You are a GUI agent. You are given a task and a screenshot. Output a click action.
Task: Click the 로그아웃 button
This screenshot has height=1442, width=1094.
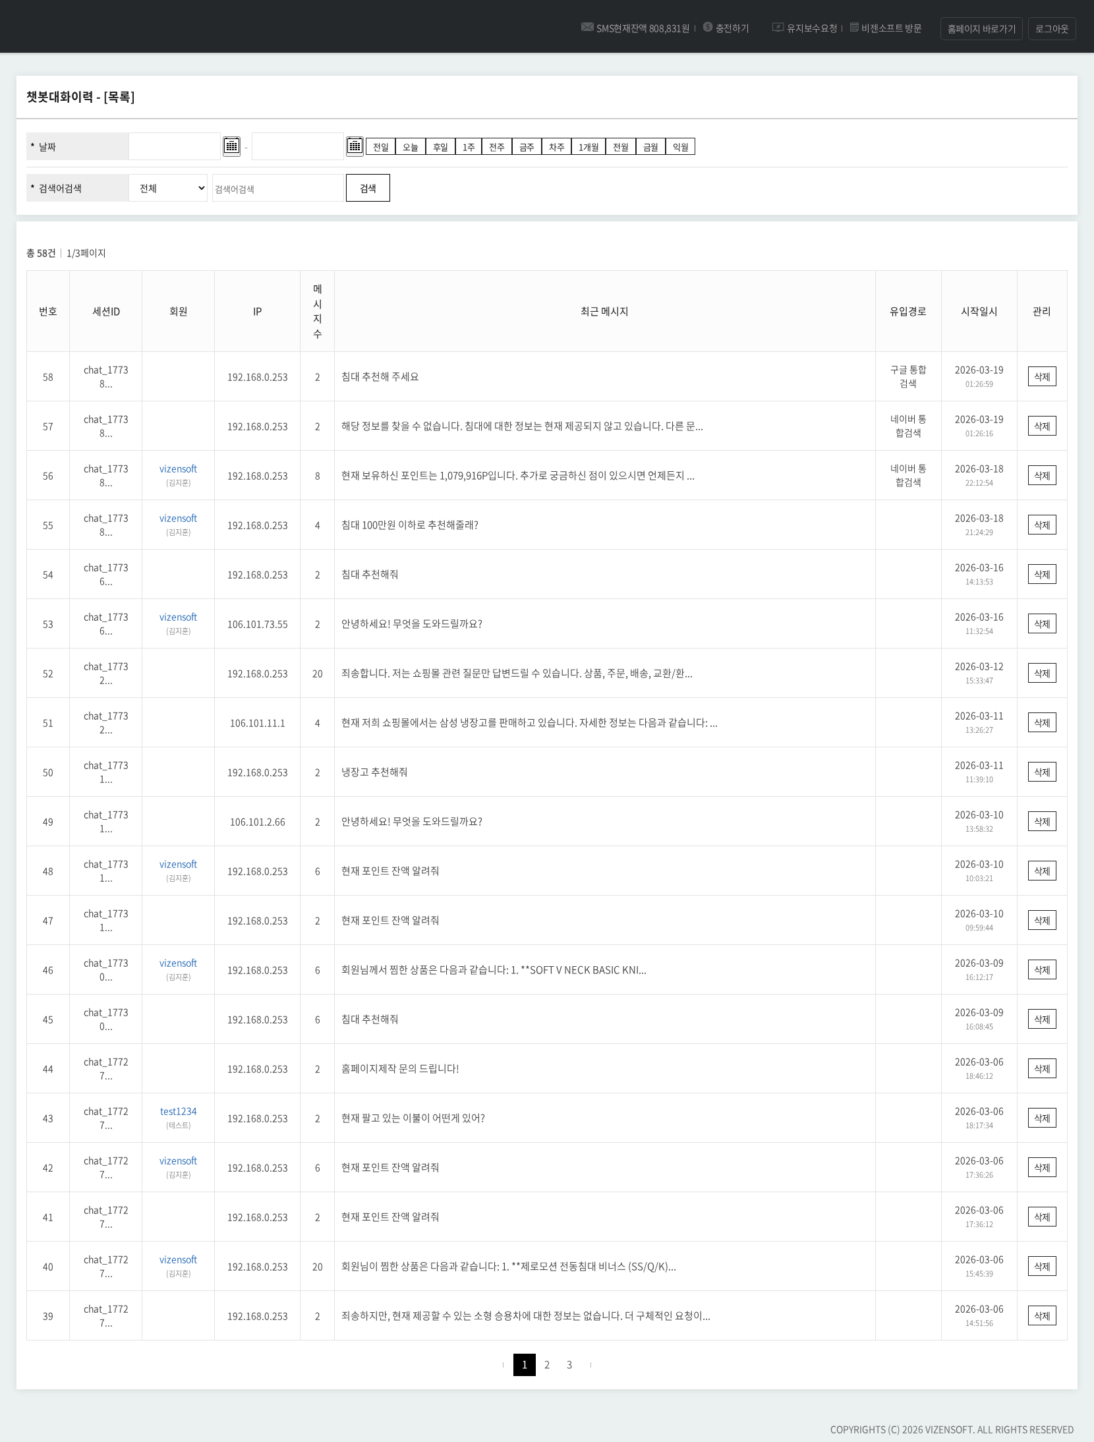click(1051, 29)
